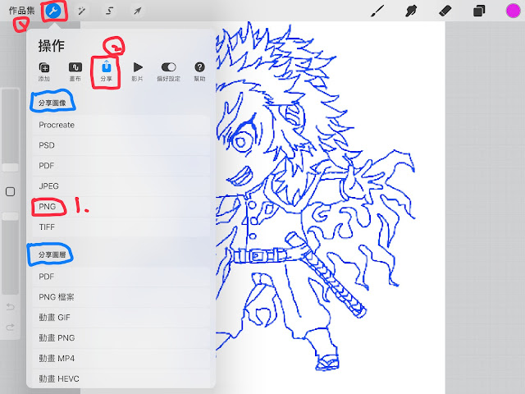Switch to the Help (幫助) tab
Image resolution: width=525 pixels, height=394 pixels.
tap(199, 71)
